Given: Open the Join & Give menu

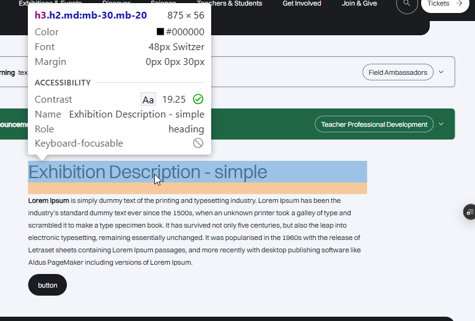Looking at the screenshot, I should 359,4.
